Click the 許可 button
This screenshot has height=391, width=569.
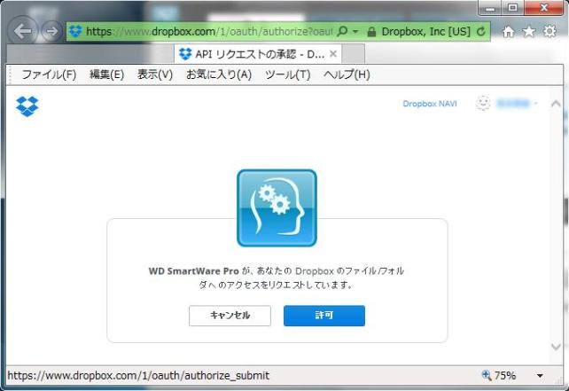[x=324, y=316]
